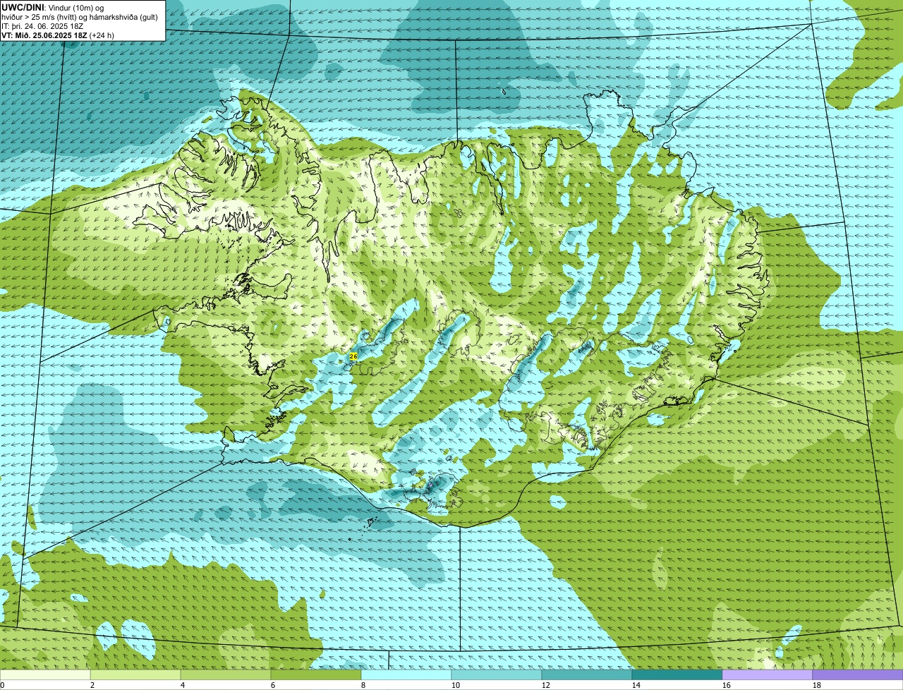This screenshot has width=903, height=690.
Task: Click the "VT: Mið. 25.06.2025 18Z" valid time
Action: tap(44, 35)
